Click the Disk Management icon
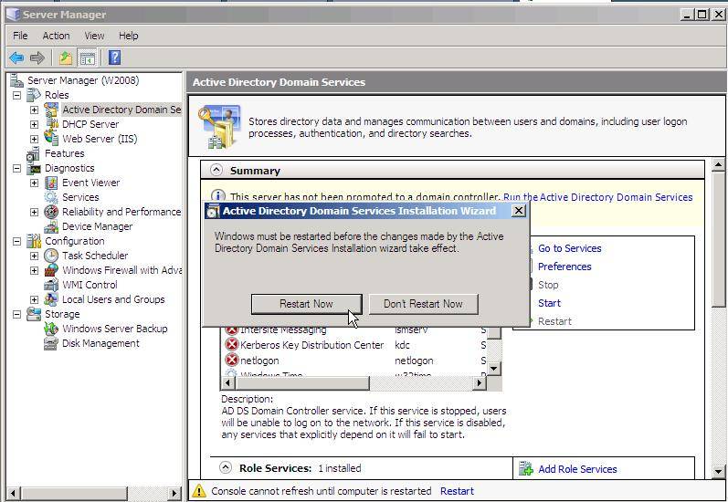Viewport: 728px width, 502px height. tap(51, 343)
